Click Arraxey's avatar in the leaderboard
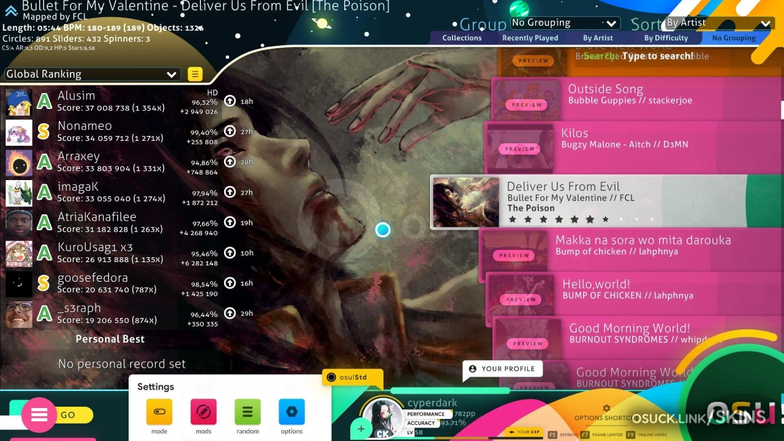This screenshot has height=441, width=784. 19,163
